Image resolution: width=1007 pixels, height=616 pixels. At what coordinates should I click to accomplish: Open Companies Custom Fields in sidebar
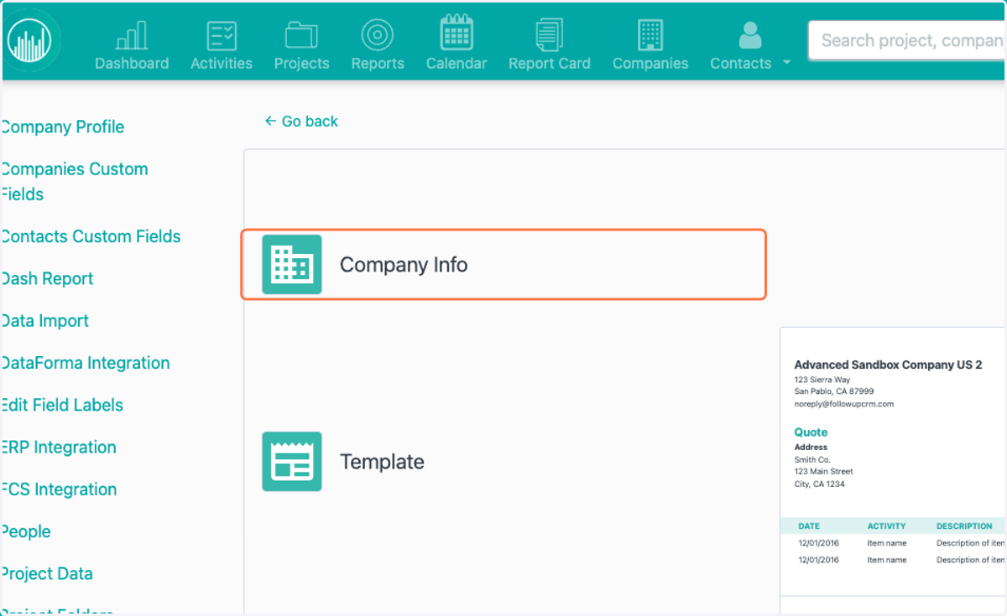(74, 182)
